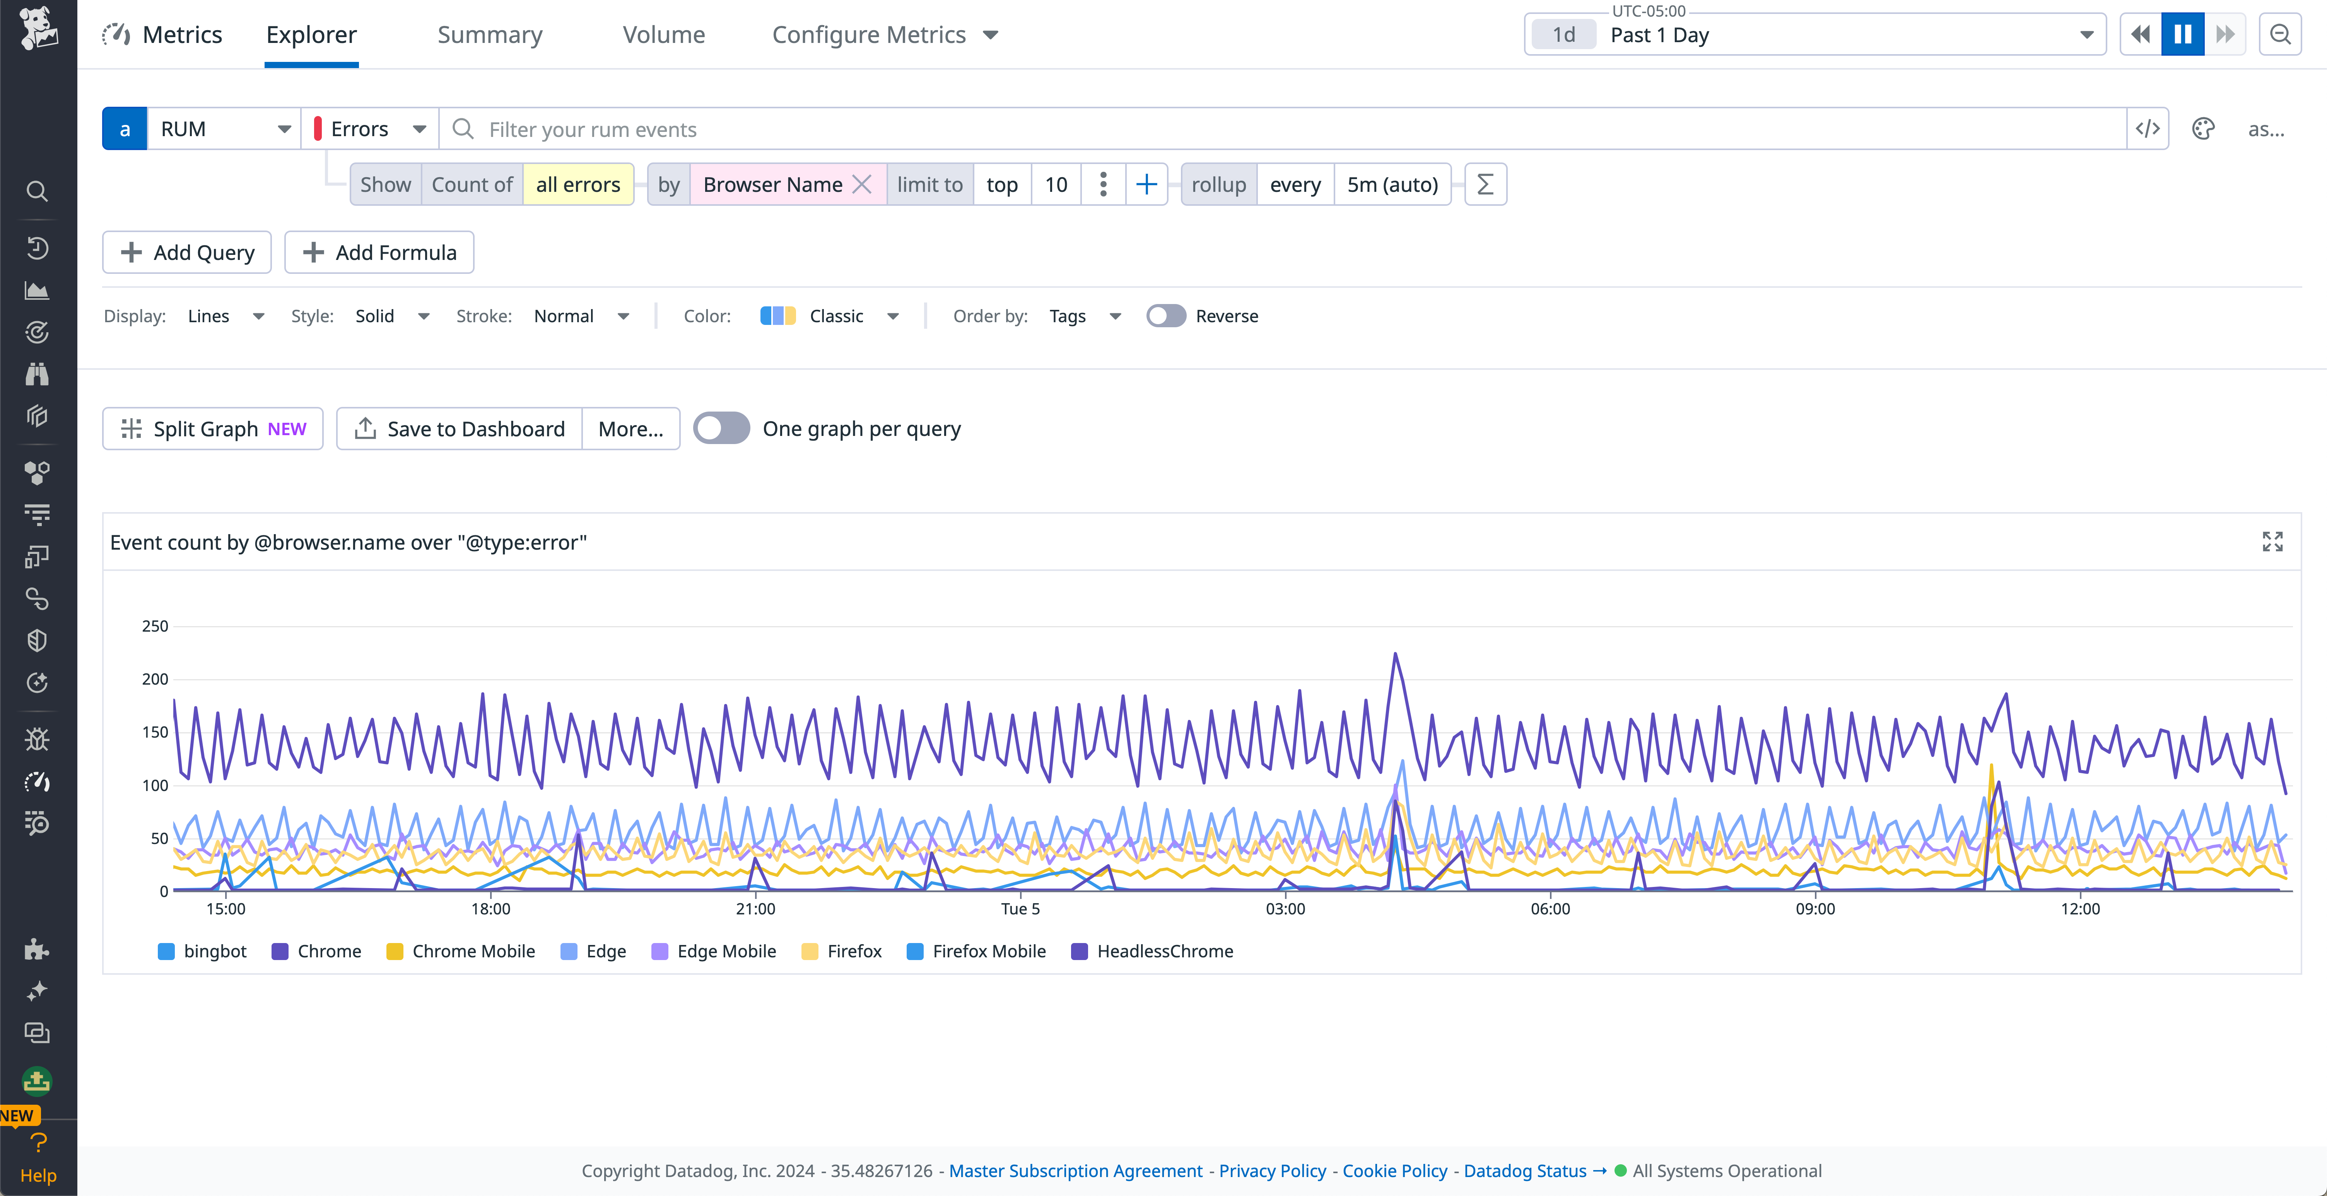
Task: Select the binoculars watchdog icon in the sidebar
Action: (37, 374)
